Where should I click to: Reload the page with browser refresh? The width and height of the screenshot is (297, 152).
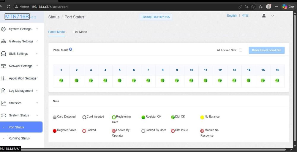coord(9,7)
